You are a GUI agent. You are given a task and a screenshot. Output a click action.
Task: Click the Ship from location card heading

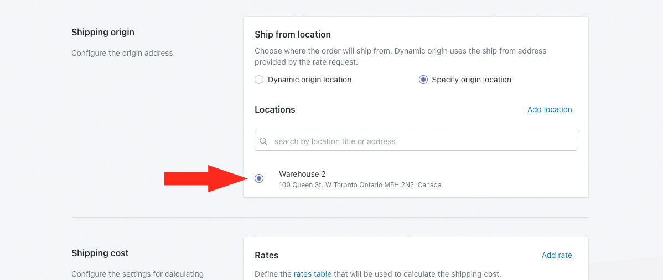293,34
